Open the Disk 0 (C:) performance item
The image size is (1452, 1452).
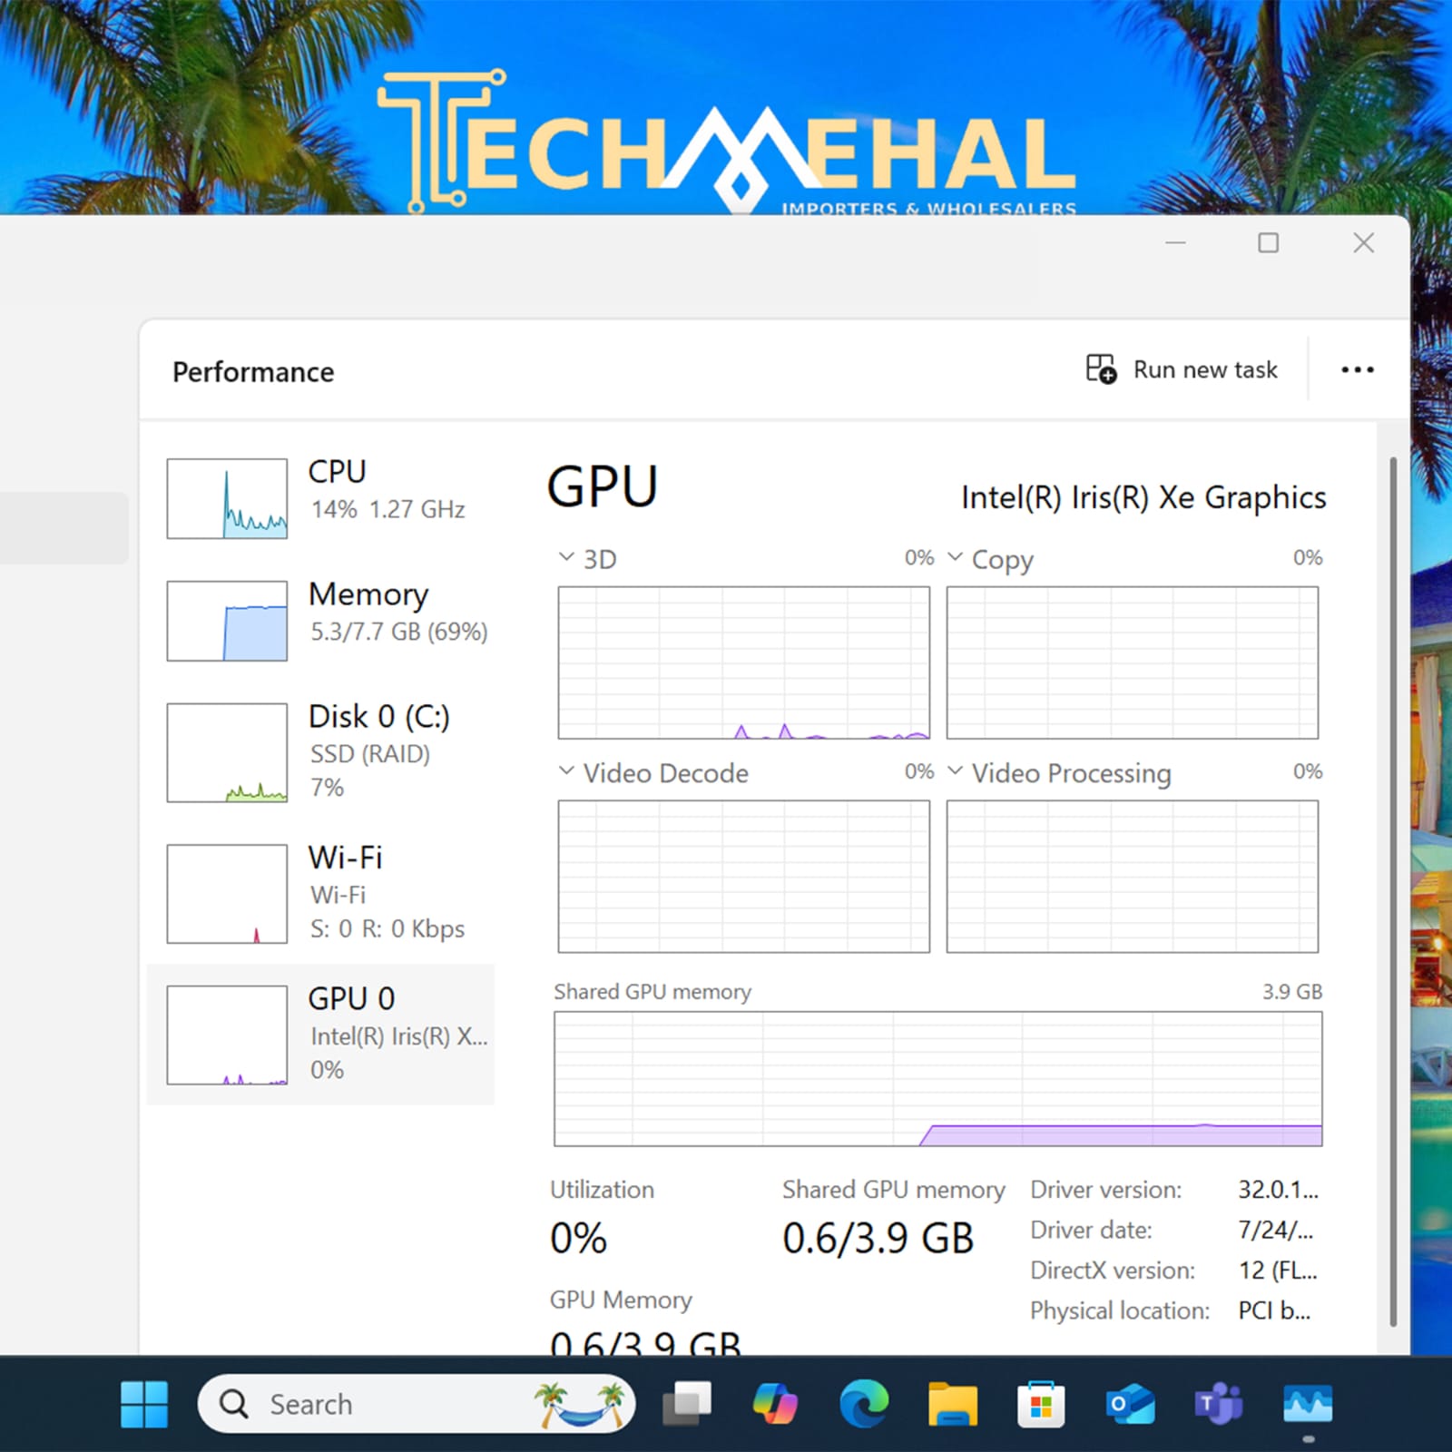click(x=320, y=752)
